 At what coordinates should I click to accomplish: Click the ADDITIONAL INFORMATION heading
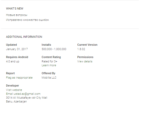[24, 37]
